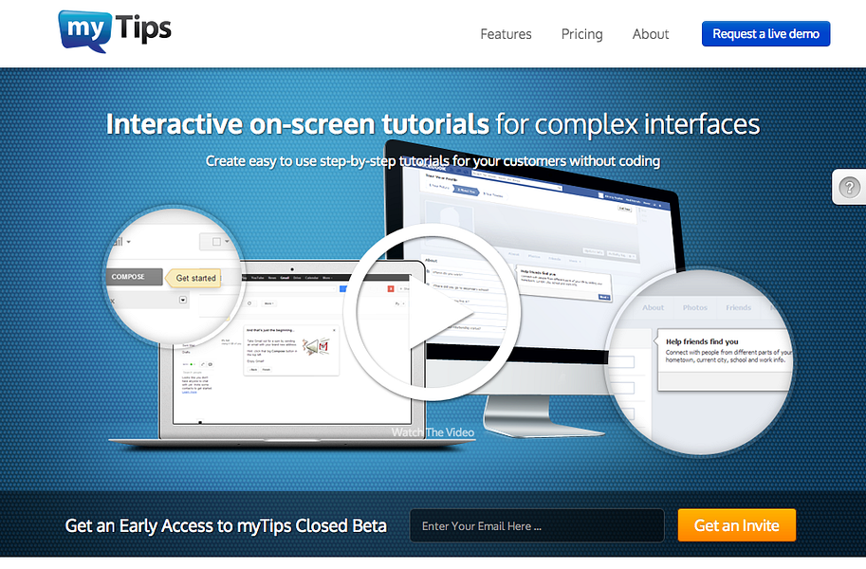Play the video with the large play button
This screenshot has height=569, width=866.
[432, 312]
